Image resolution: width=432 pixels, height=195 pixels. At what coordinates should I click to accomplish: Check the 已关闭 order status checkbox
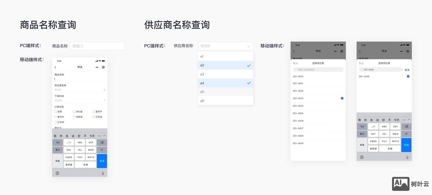point(56,122)
